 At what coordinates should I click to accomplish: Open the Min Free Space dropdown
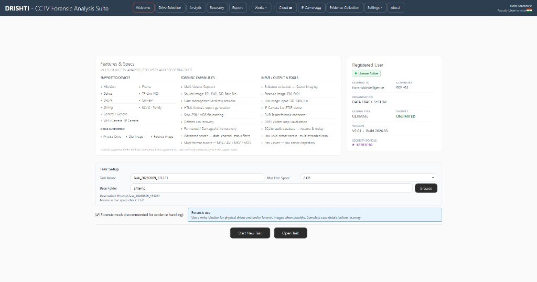pyautogui.click(x=369, y=178)
